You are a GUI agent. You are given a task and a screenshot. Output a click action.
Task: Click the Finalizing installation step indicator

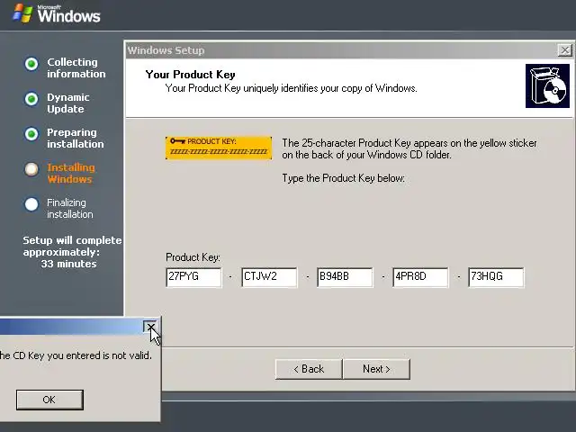click(x=31, y=204)
